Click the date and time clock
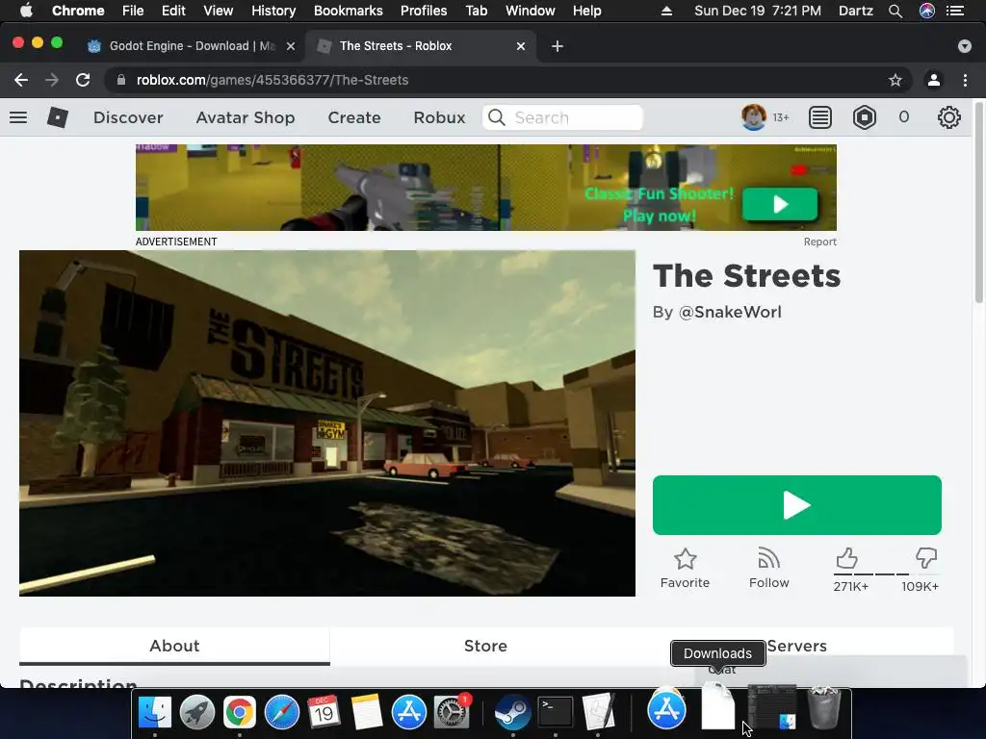This screenshot has width=986, height=739. click(757, 11)
